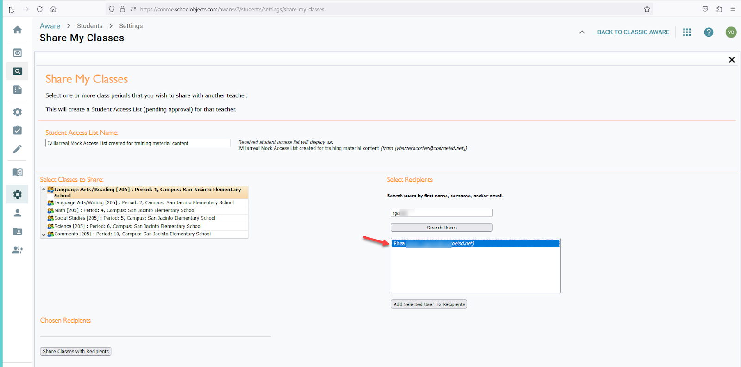
Task: Click the clipboard checkmark sidebar icon
Action: click(x=17, y=131)
